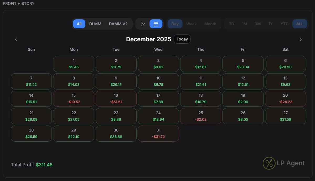
Task: Click the Total Profit $311.48 value
Action: point(45,165)
